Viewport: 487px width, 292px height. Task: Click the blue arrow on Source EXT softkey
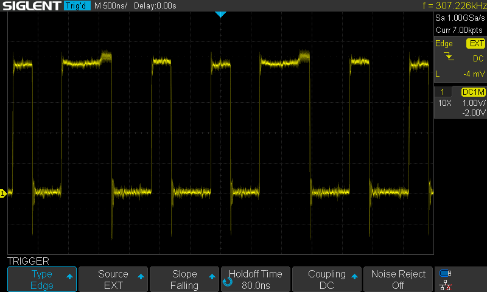(141, 276)
